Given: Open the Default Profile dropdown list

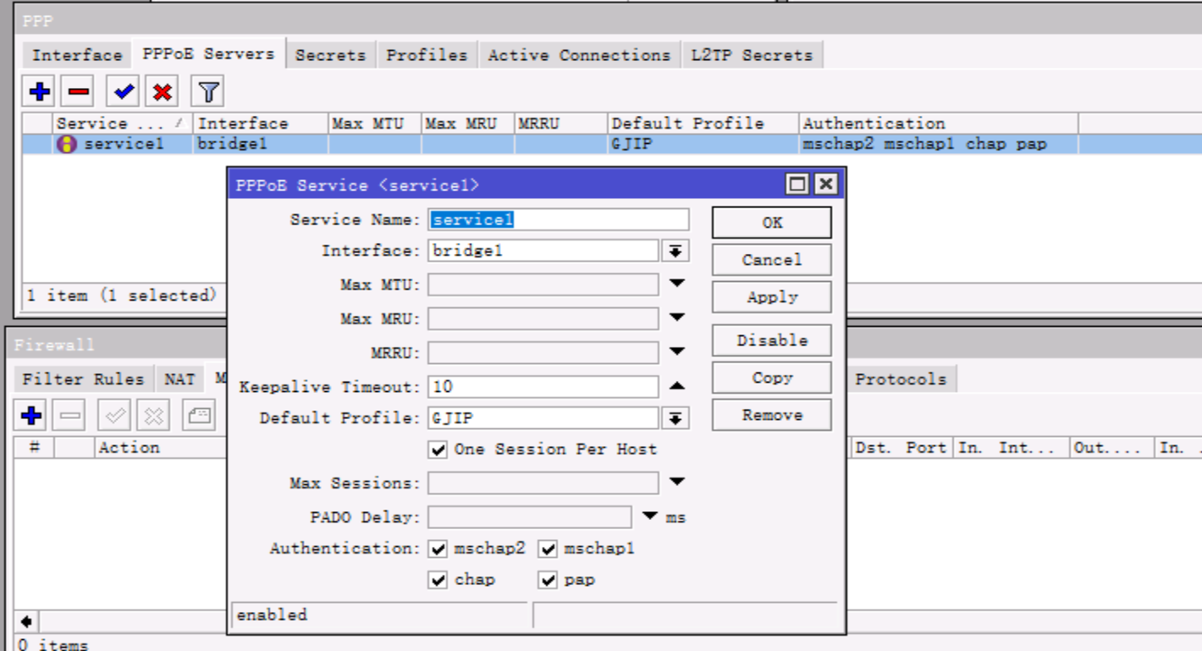Looking at the screenshot, I should 675,418.
